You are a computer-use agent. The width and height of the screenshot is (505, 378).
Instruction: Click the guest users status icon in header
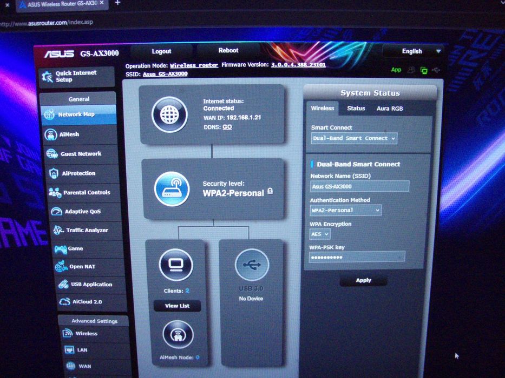click(411, 70)
